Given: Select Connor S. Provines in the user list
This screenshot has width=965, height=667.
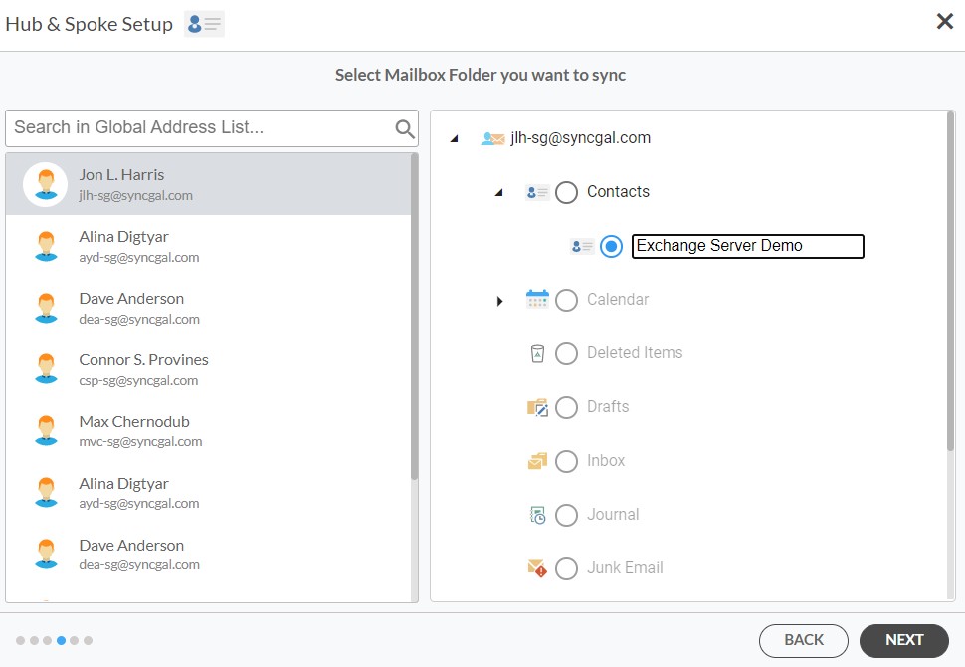Looking at the screenshot, I should tap(208, 369).
